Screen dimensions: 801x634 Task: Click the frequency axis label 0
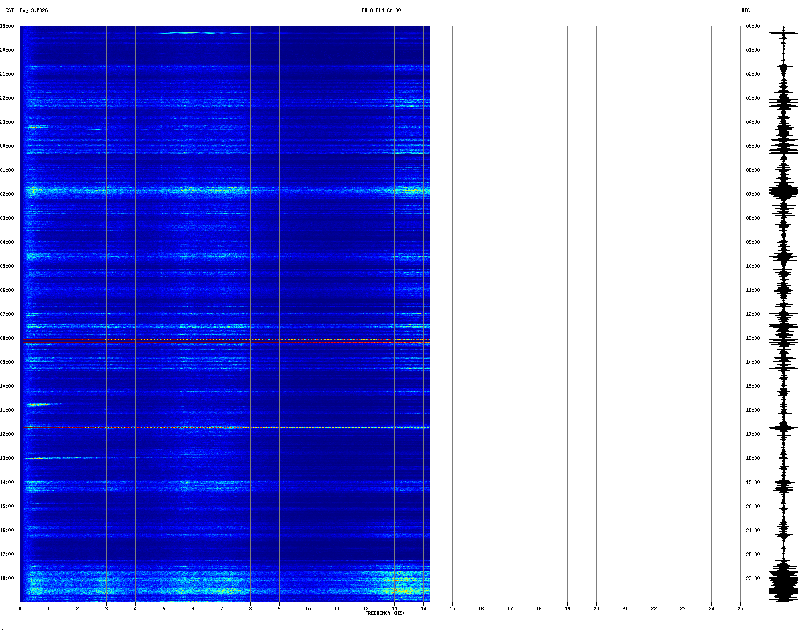point(20,609)
